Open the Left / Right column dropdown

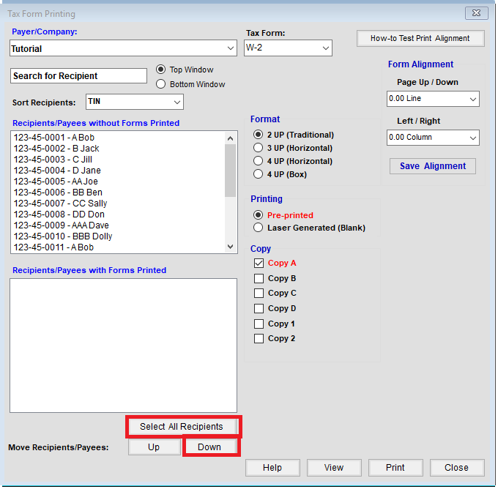tap(433, 138)
